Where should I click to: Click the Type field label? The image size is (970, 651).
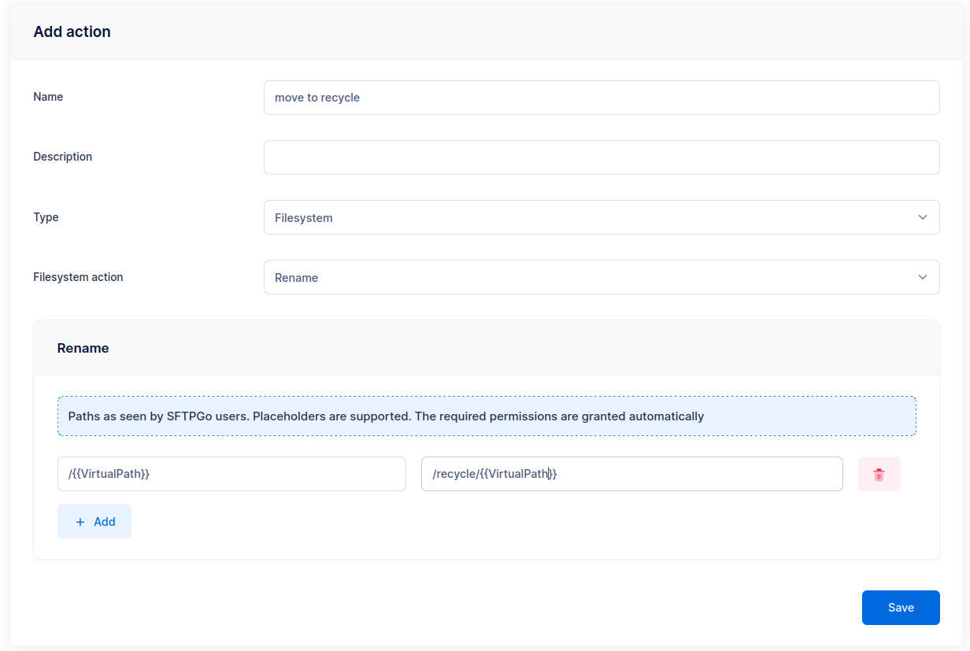click(46, 217)
